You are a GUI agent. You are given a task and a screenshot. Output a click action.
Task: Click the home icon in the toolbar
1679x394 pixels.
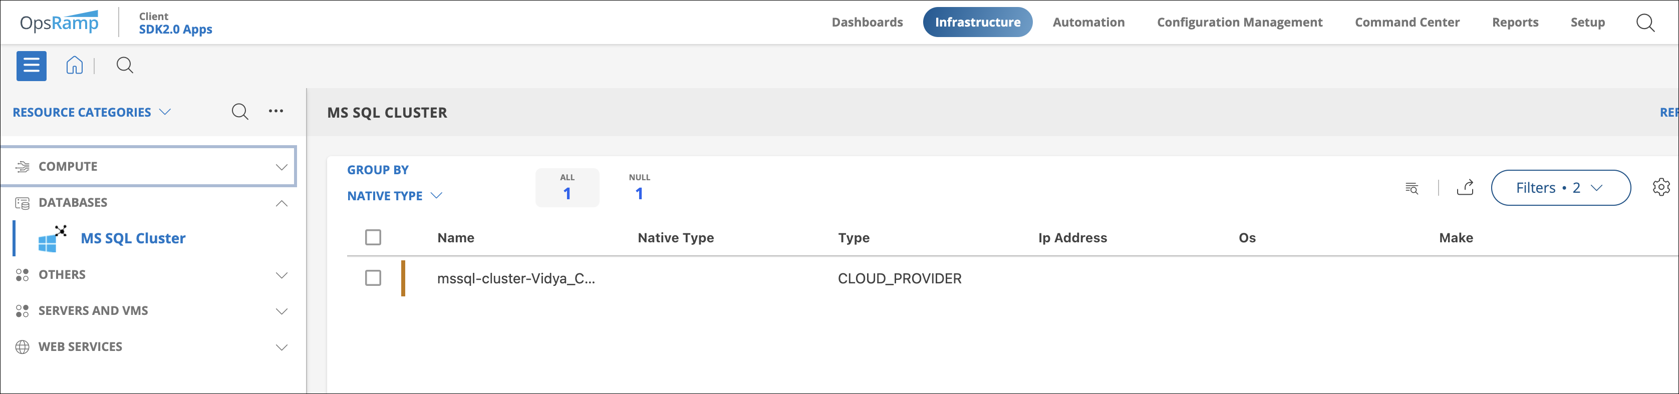coord(74,65)
